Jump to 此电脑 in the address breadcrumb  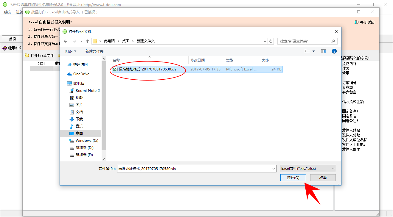[109, 41]
